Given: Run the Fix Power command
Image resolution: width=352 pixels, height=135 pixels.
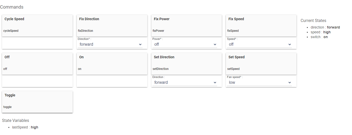Looking at the screenshot, I should [186, 26].
